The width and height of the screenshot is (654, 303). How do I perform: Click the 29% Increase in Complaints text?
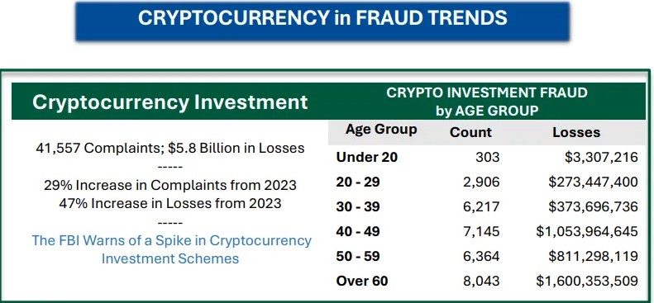170,185
